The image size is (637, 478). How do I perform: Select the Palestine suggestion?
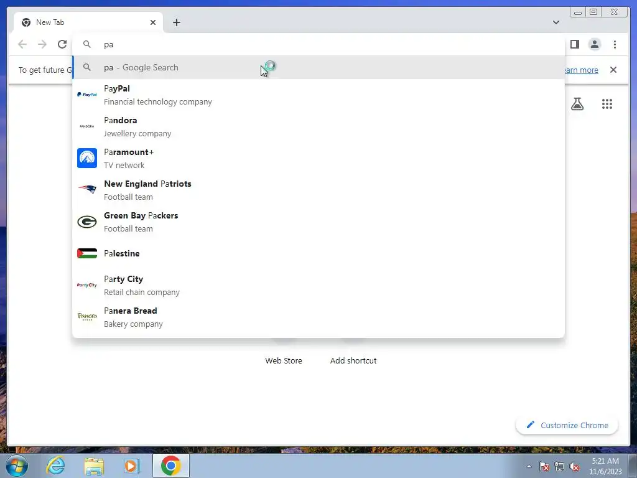point(318,253)
